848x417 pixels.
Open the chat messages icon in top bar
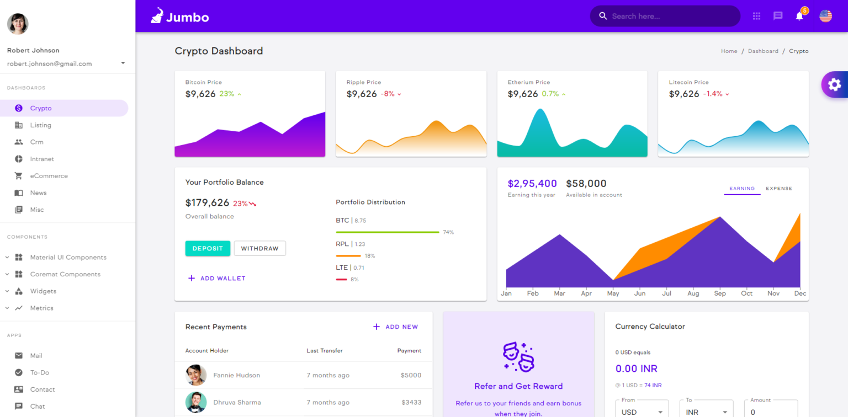pyautogui.click(x=778, y=16)
